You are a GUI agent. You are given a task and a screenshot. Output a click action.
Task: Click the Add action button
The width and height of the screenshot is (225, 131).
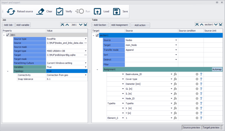[140, 25]
